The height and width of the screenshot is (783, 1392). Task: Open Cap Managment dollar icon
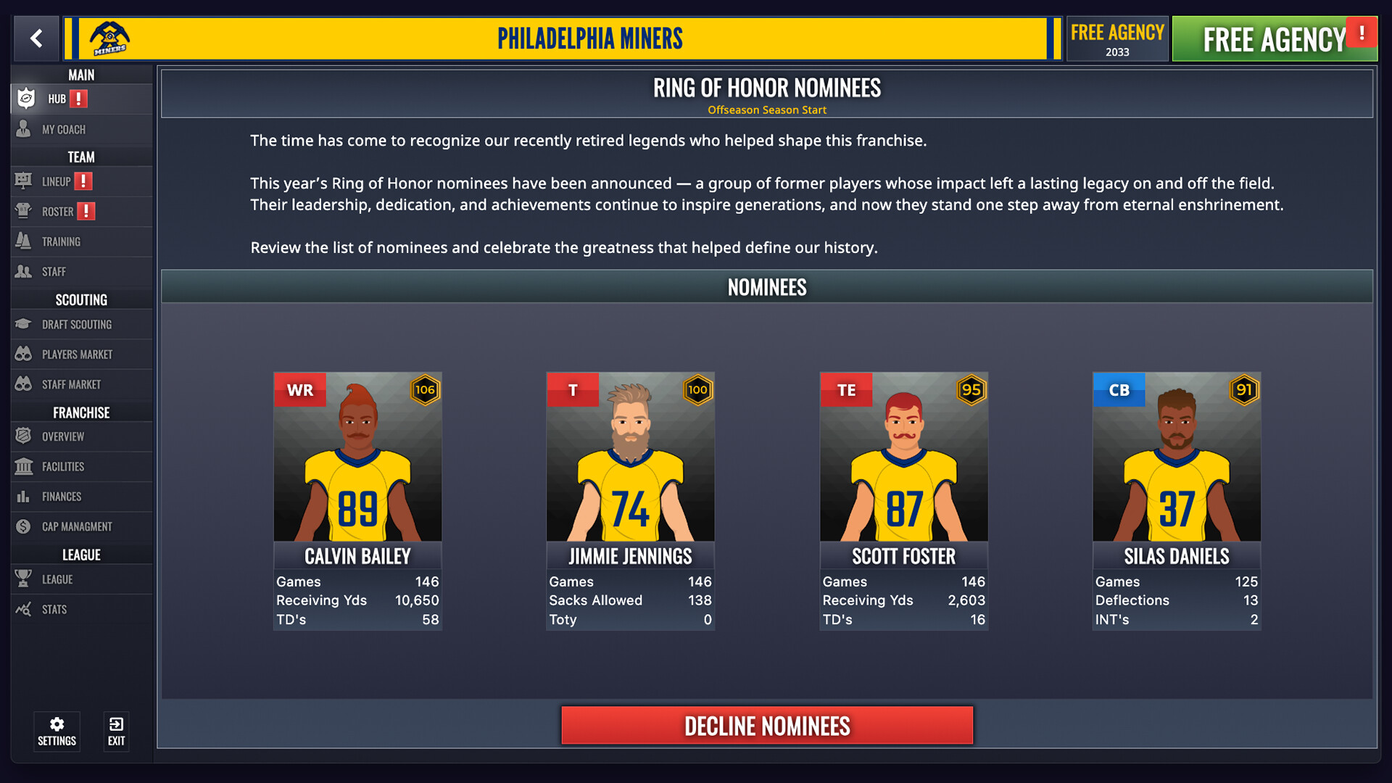[x=23, y=527]
